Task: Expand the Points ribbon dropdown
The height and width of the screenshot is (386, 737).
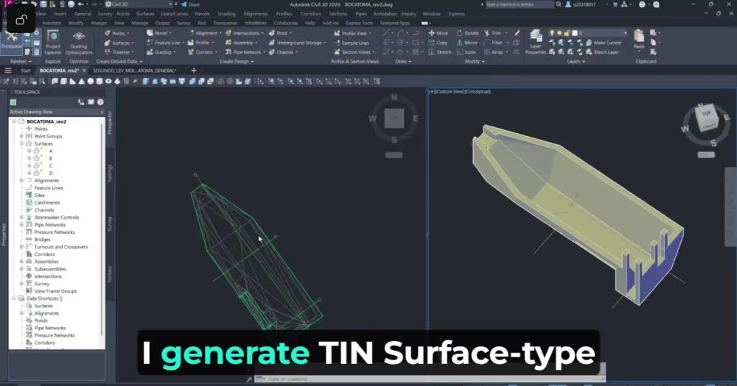Action: tap(128, 33)
